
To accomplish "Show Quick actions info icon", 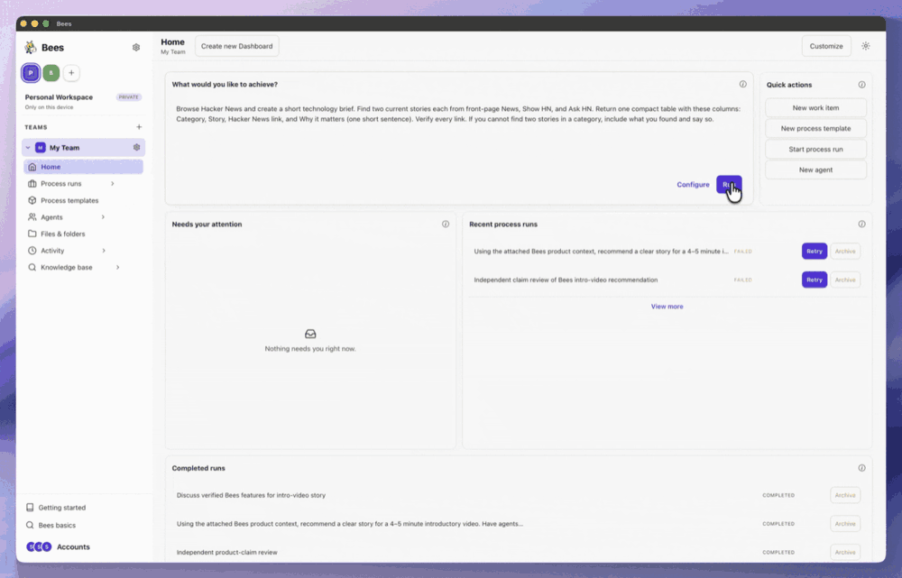I will click(861, 85).
